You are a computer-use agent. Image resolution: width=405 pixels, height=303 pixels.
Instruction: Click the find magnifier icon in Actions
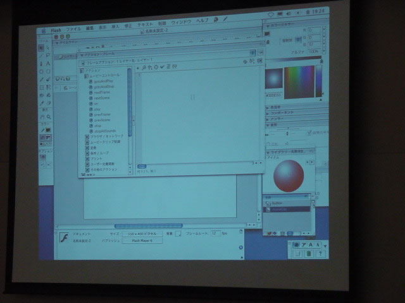pos(144,67)
